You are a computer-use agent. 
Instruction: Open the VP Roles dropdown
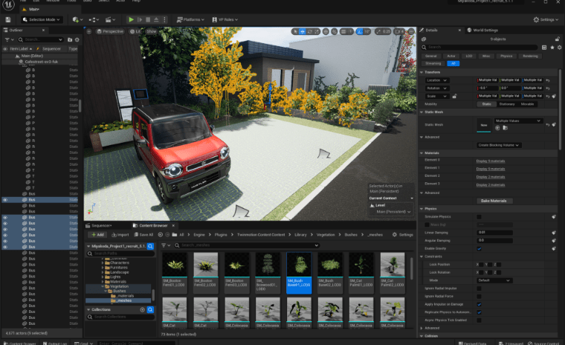coord(225,19)
